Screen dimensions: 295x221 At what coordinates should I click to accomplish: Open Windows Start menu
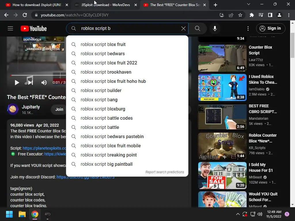pyautogui.click(x=9, y=214)
